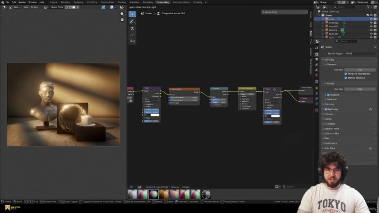
Task: Click the pan hand icon in image viewer
Action: click(122, 20)
